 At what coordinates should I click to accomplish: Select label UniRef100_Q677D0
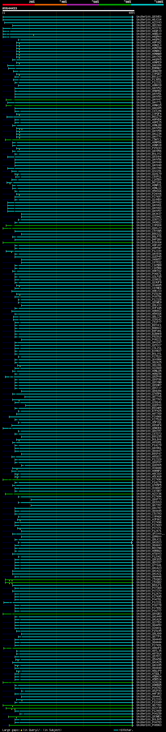pyautogui.click(x=149, y=705)
